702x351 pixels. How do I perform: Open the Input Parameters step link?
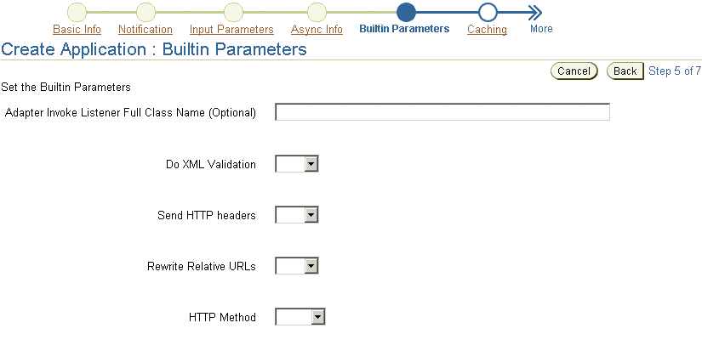pos(231,29)
